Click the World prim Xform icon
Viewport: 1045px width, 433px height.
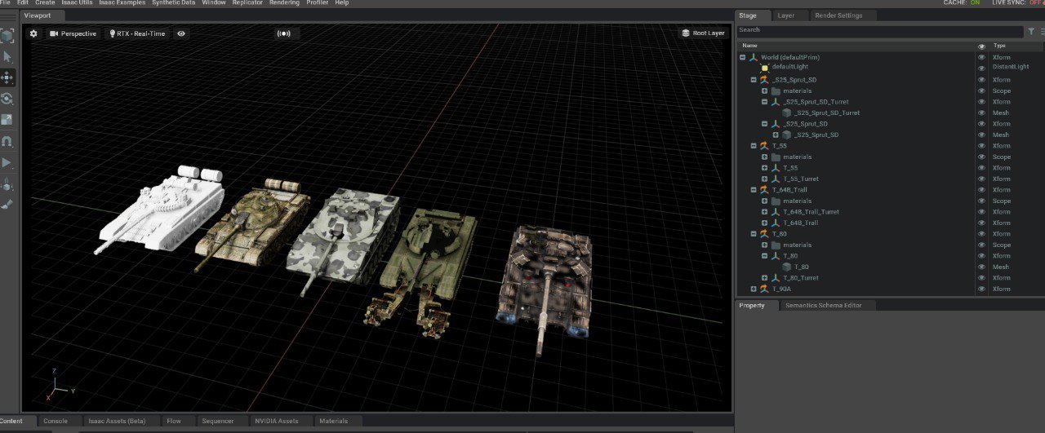tap(754, 58)
